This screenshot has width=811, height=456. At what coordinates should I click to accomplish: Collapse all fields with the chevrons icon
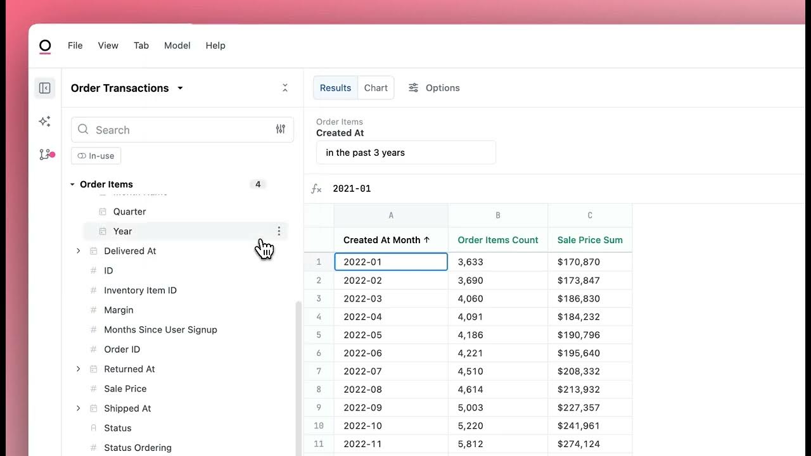[x=285, y=88]
